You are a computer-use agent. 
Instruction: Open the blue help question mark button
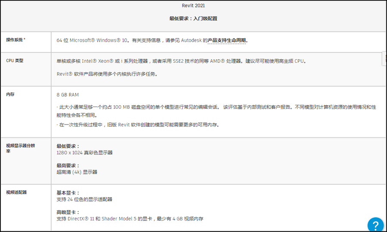pos(376,225)
